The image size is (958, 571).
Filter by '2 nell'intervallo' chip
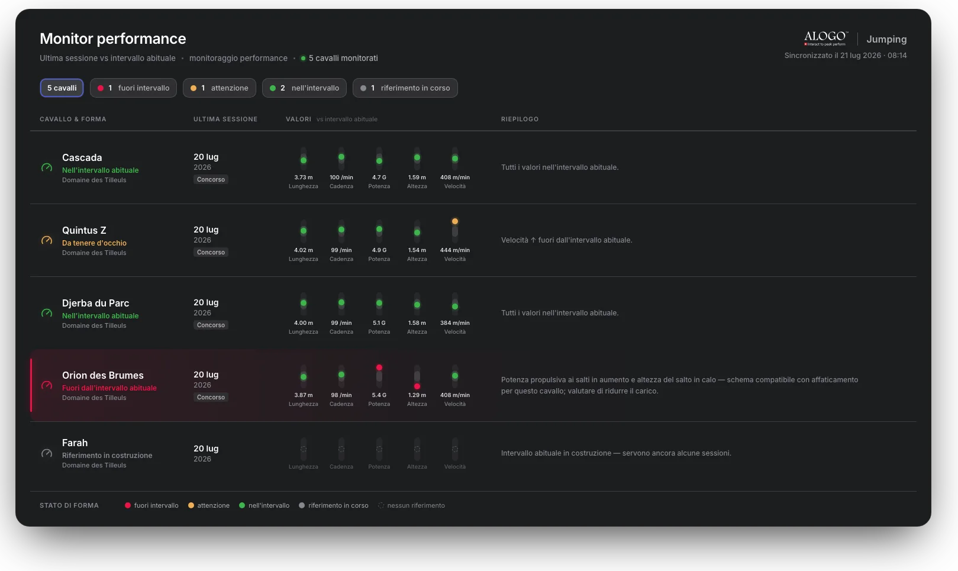pos(304,88)
